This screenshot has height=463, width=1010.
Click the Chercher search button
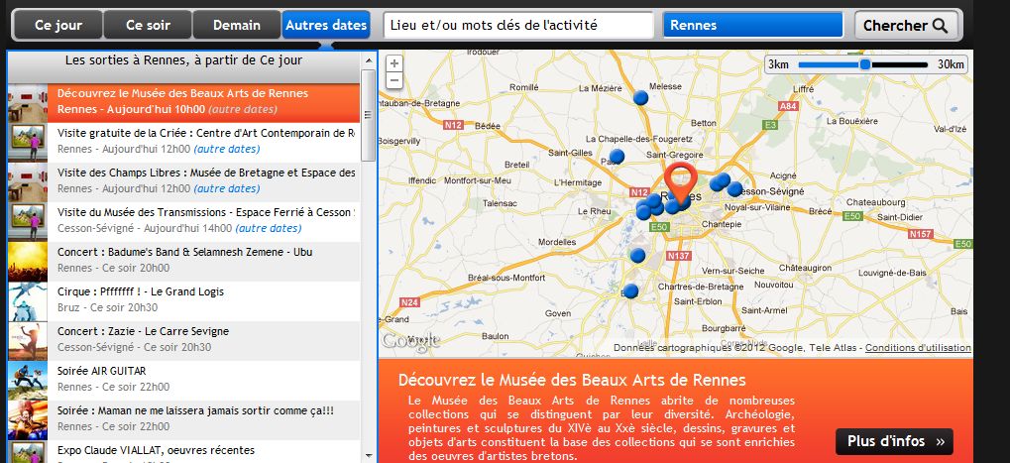[x=906, y=26]
